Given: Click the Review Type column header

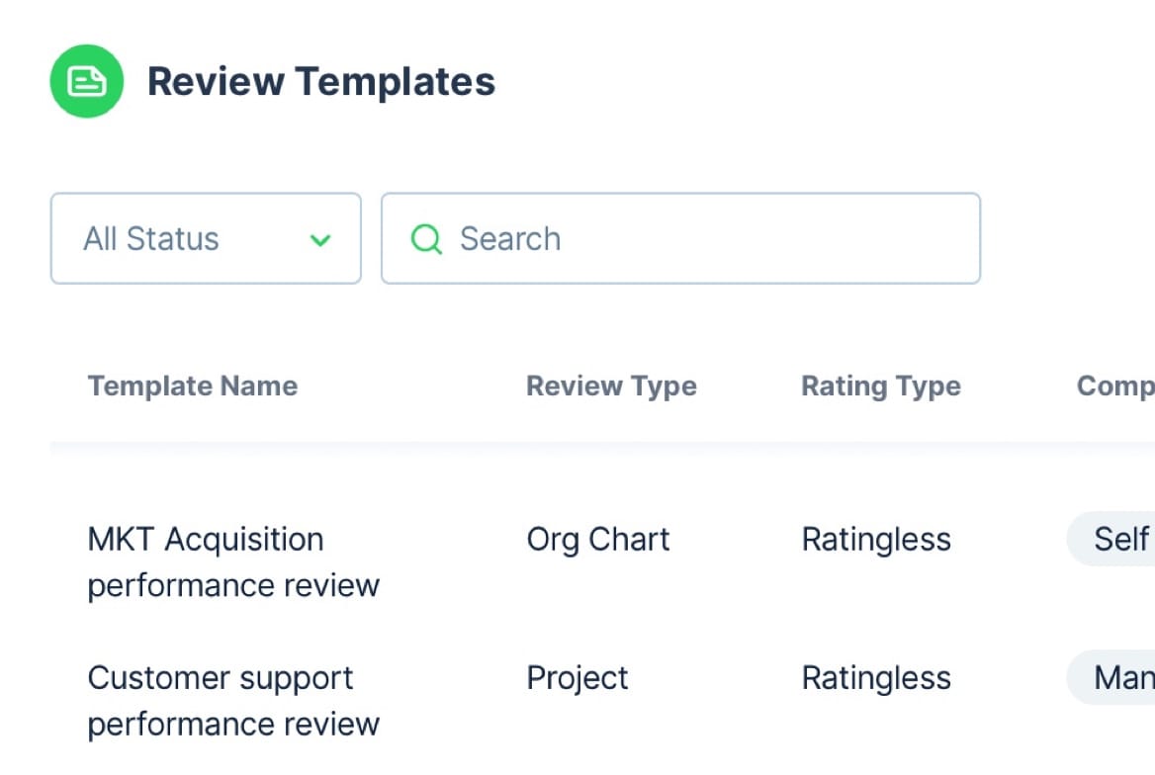Looking at the screenshot, I should 611,386.
